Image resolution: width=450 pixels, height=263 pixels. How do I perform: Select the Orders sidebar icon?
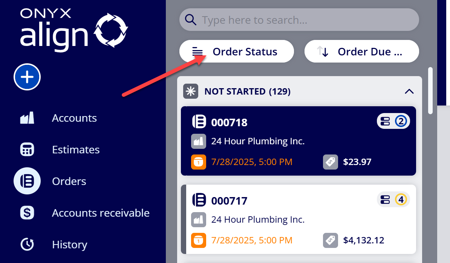coord(27,181)
